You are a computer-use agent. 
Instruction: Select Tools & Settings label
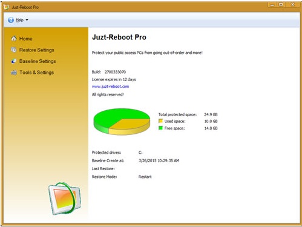coord(37,73)
